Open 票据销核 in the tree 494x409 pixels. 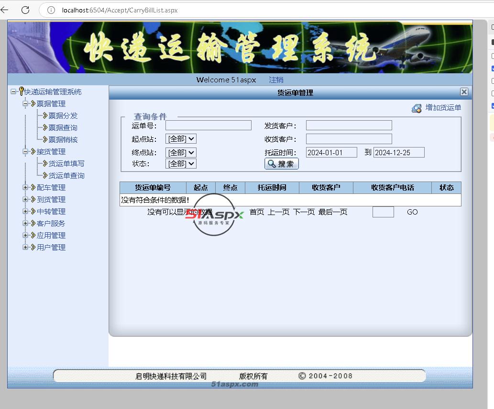63,140
